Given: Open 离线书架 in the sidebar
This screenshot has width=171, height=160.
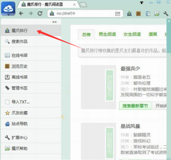Looking at the screenshot, I should (31, 77).
